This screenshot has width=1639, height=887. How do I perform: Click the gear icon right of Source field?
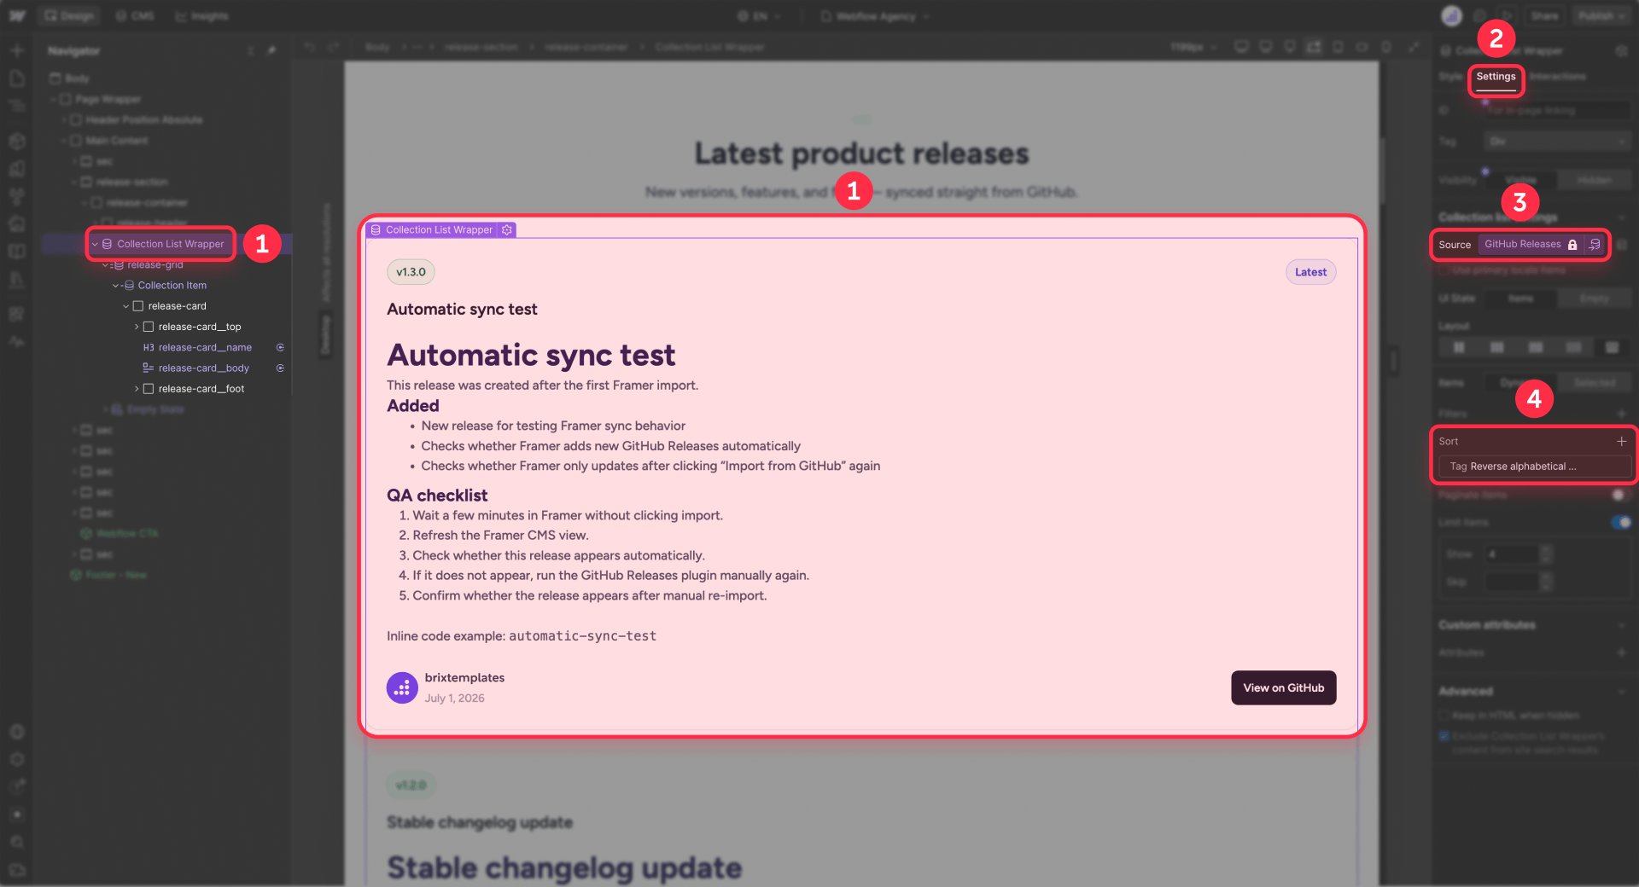pyautogui.click(x=1622, y=245)
